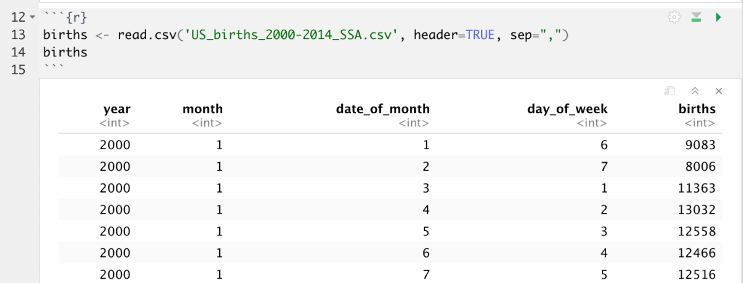743x283 pixels.
Task: Place cursor on read.csv function name
Action: click(147, 35)
